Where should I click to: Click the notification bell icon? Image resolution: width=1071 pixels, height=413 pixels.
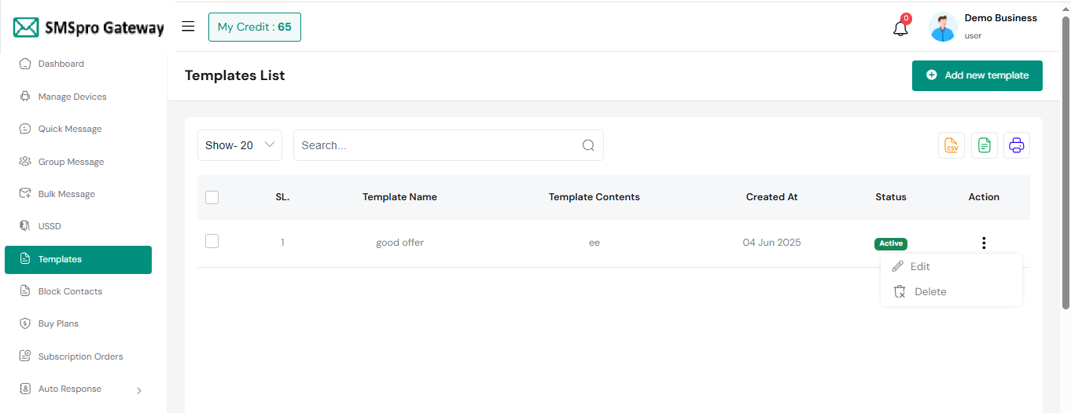point(900,28)
